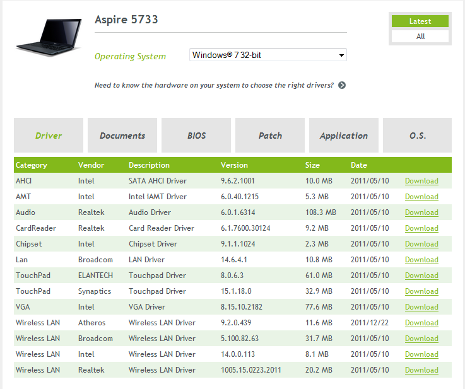
Task: Open the Operating System dropdown
Action: point(268,55)
